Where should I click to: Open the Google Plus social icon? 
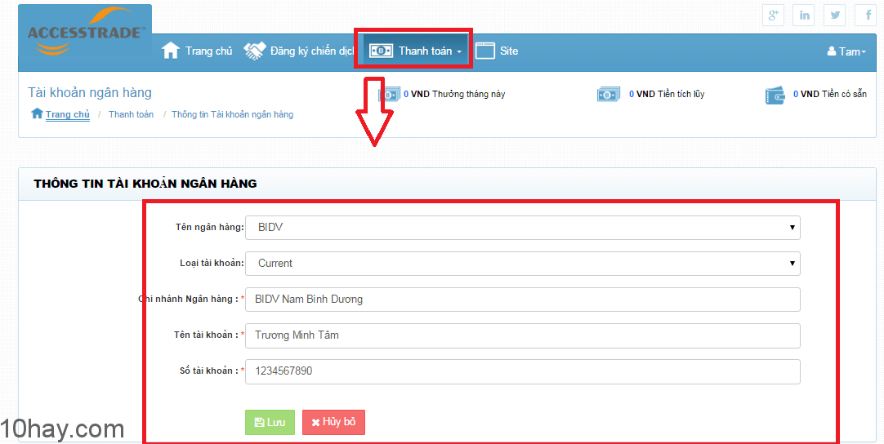773,15
